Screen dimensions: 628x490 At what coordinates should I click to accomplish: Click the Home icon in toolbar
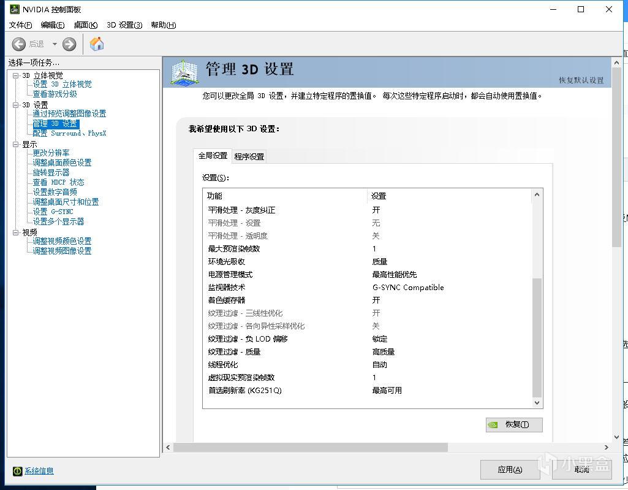pos(97,44)
